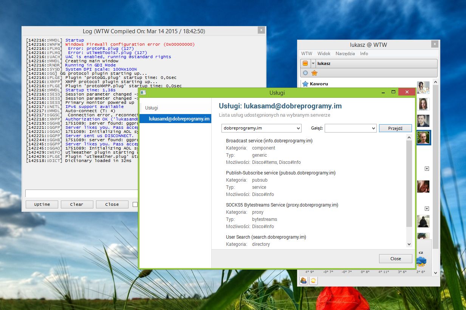Image resolution: width=466 pixels, height=310 pixels.
Task: Click the Usługi window title bar icon
Action: 143,93
